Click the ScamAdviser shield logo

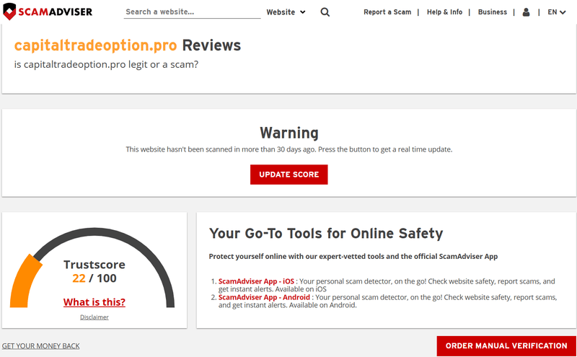(x=48, y=12)
